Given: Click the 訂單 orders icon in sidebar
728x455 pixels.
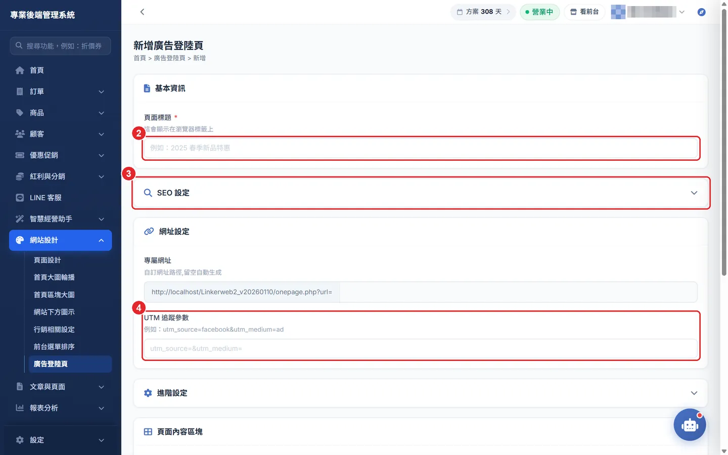Looking at the screenshot, I should coord(20,92).
